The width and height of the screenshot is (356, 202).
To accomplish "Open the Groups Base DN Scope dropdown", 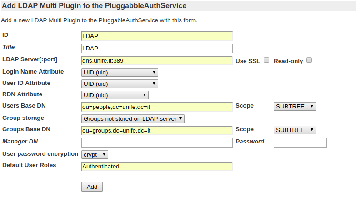I will point(295,130).
